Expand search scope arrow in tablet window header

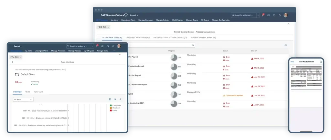click(92, 46)
